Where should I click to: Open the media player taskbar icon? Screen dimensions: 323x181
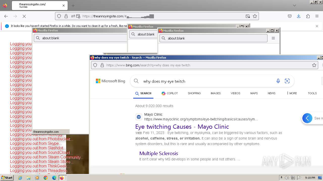click(37, 178)
